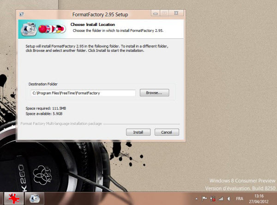The width and height of the screenshot is (277, 205).
Task: Click the Choose Install Location heading
Action: tap(92, 25)
